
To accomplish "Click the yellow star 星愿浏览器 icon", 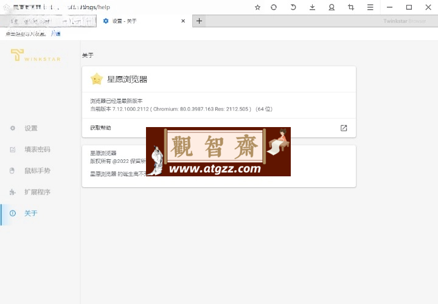I will click(x=97, y=79).
